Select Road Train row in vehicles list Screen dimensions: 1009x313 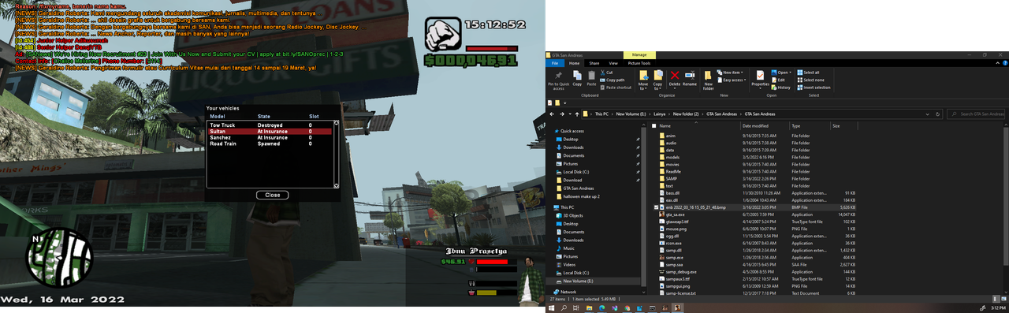point(270,143)
